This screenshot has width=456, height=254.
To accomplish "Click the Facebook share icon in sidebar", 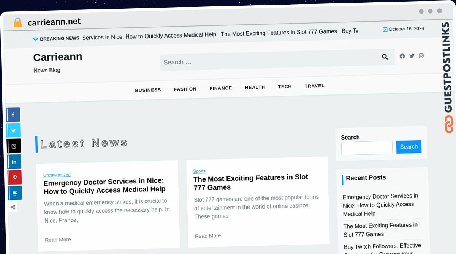I will click(13, 114).
